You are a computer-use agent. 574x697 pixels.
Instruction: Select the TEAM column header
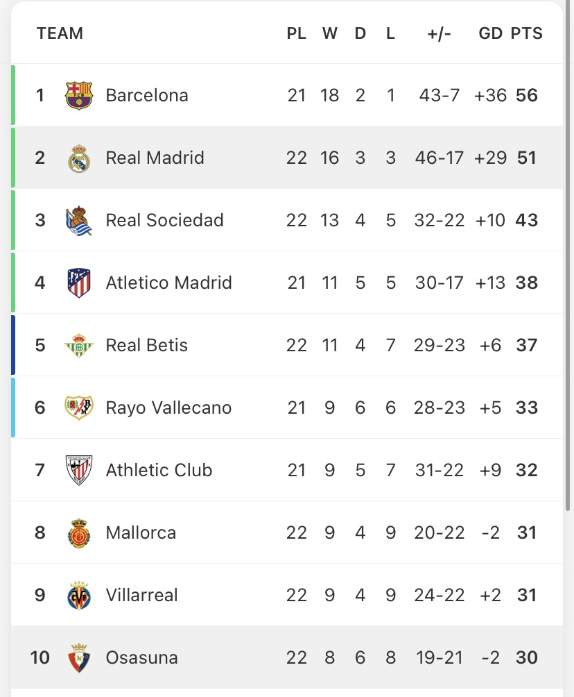pyautogui.click(x=60, y=33)
